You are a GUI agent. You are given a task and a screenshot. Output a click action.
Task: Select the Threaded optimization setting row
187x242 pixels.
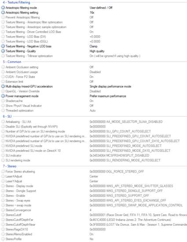coord(93,110)
